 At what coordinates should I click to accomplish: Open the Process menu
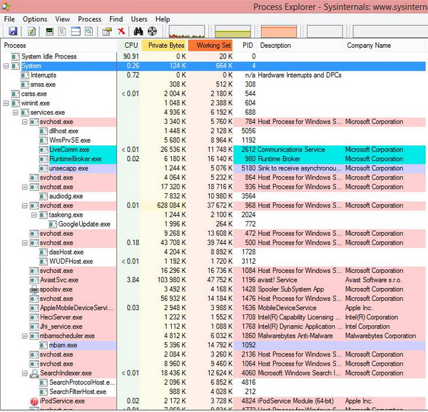(x=90, y=19)
